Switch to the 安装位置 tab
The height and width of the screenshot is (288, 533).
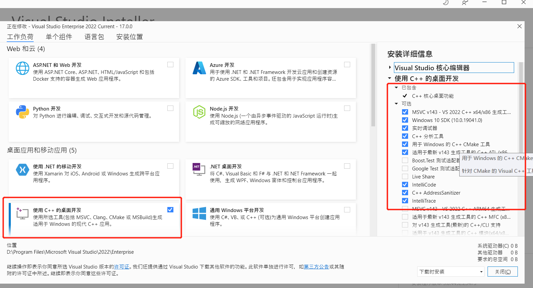(130, 37)
